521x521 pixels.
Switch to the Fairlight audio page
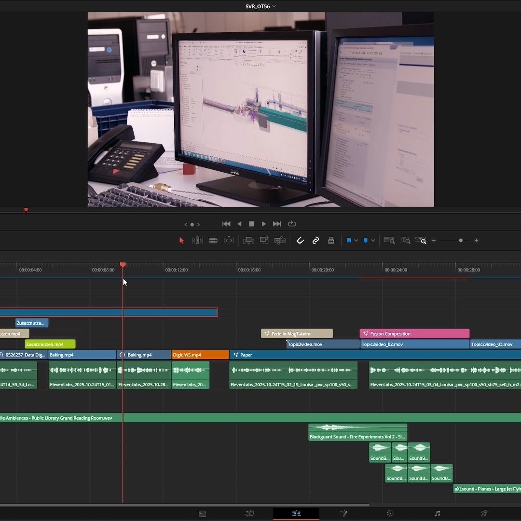click(x=437, y=513)
